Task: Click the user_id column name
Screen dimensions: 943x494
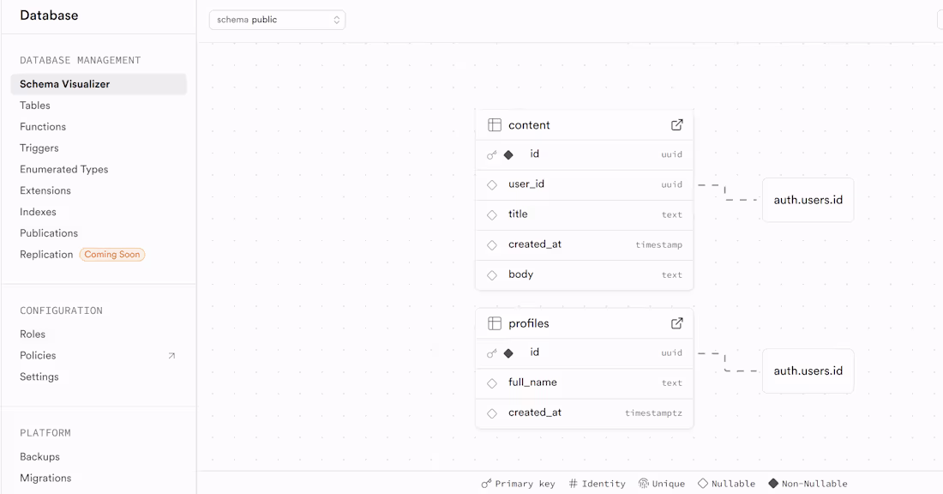Action: coord(526,184)
